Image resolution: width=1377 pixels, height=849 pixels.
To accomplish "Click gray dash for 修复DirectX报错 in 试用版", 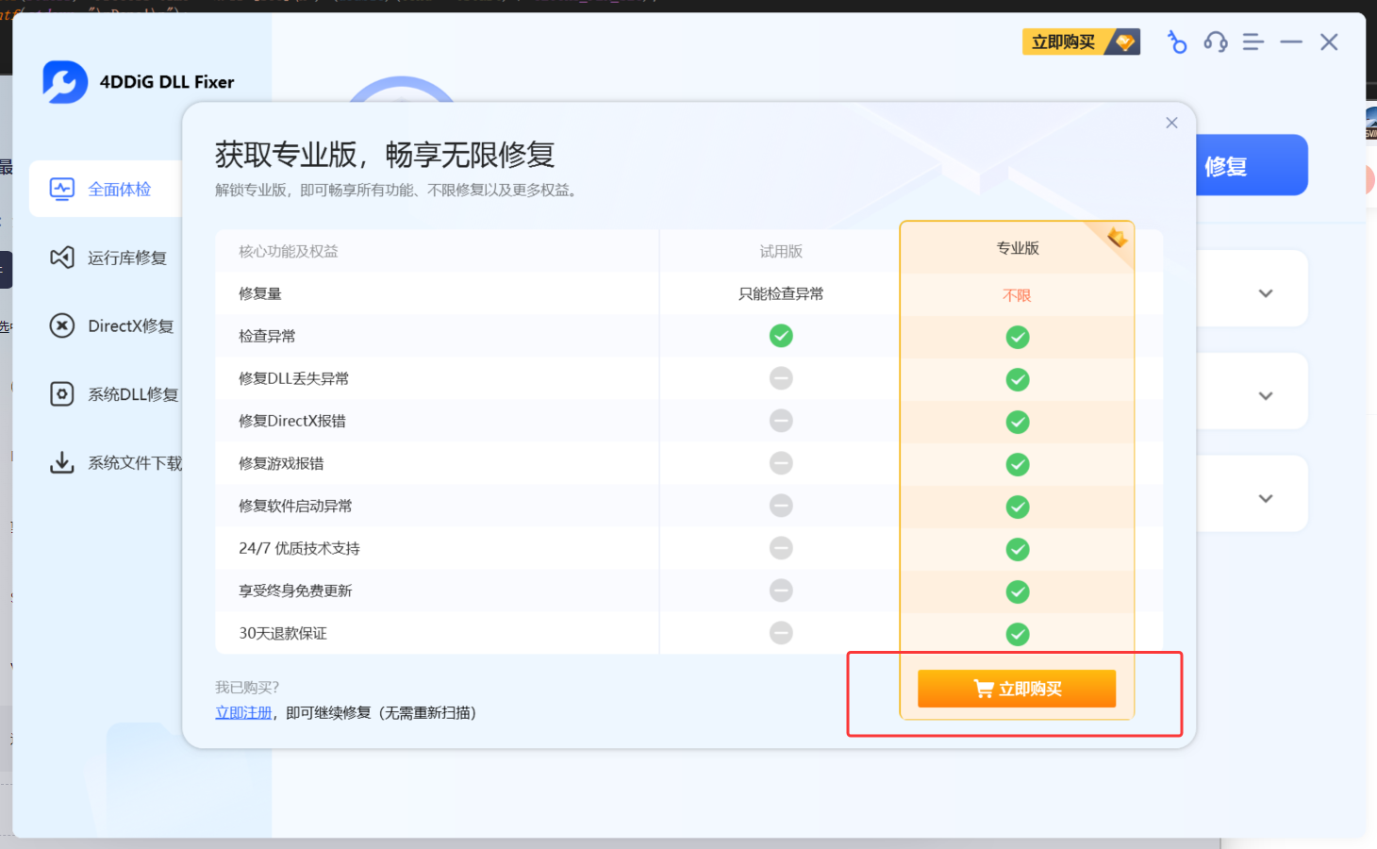I will click(x=781, y=421).
